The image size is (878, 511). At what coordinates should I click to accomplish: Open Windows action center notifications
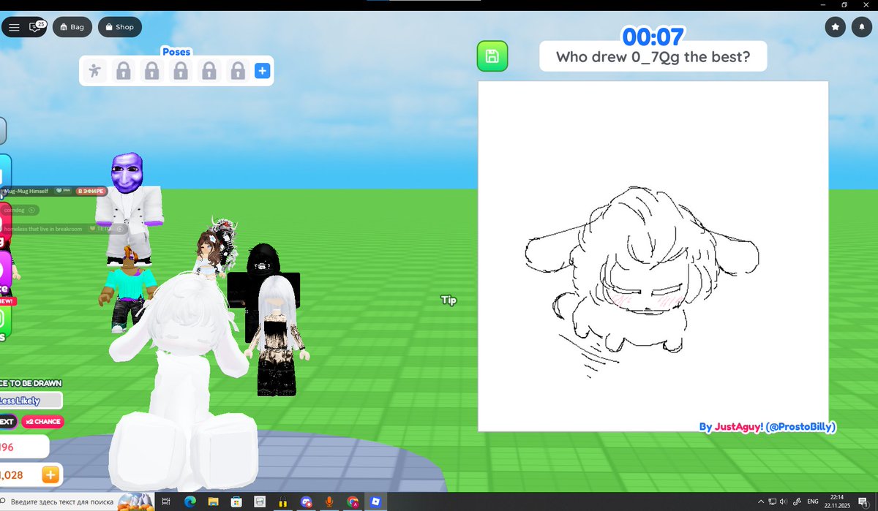click(x=865, y=501)
